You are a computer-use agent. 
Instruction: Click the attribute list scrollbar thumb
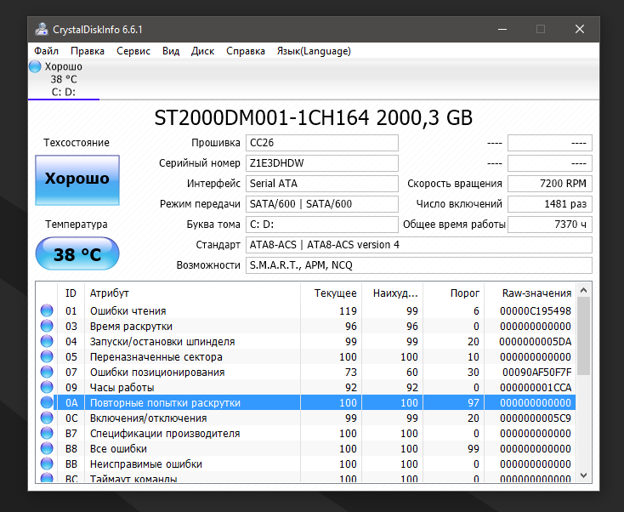point(584,336)
